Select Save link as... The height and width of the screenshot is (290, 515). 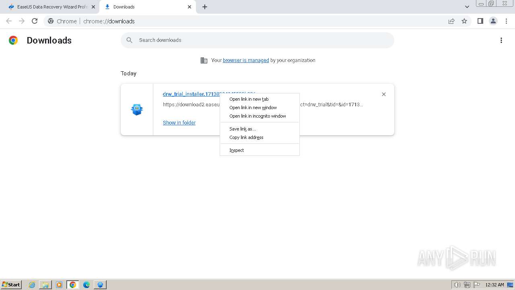pyautogui.click(x=260, y=129)
